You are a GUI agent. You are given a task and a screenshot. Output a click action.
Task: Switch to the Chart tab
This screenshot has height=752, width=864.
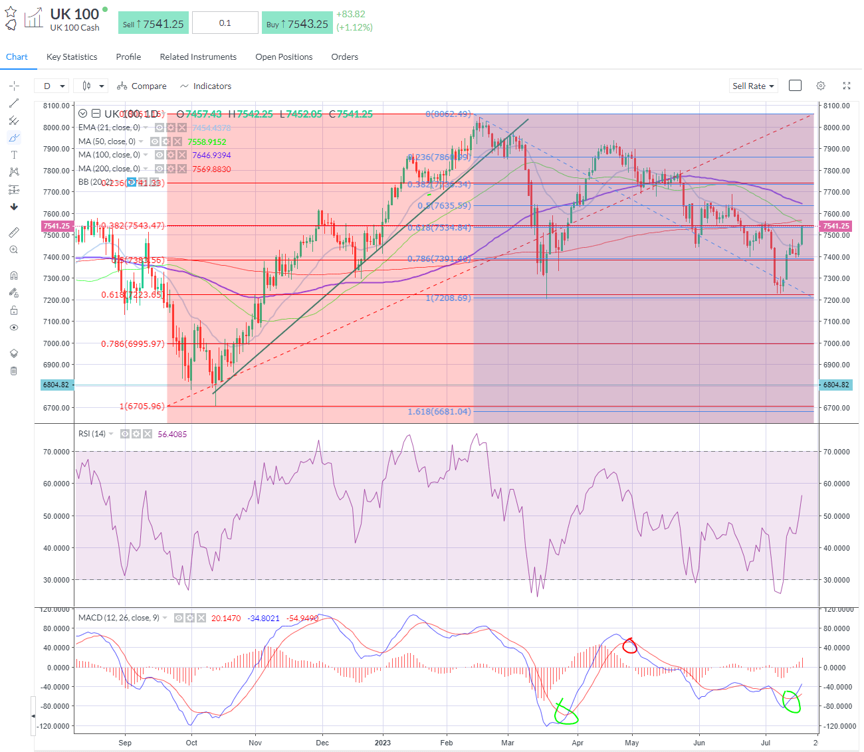[17, 57]
